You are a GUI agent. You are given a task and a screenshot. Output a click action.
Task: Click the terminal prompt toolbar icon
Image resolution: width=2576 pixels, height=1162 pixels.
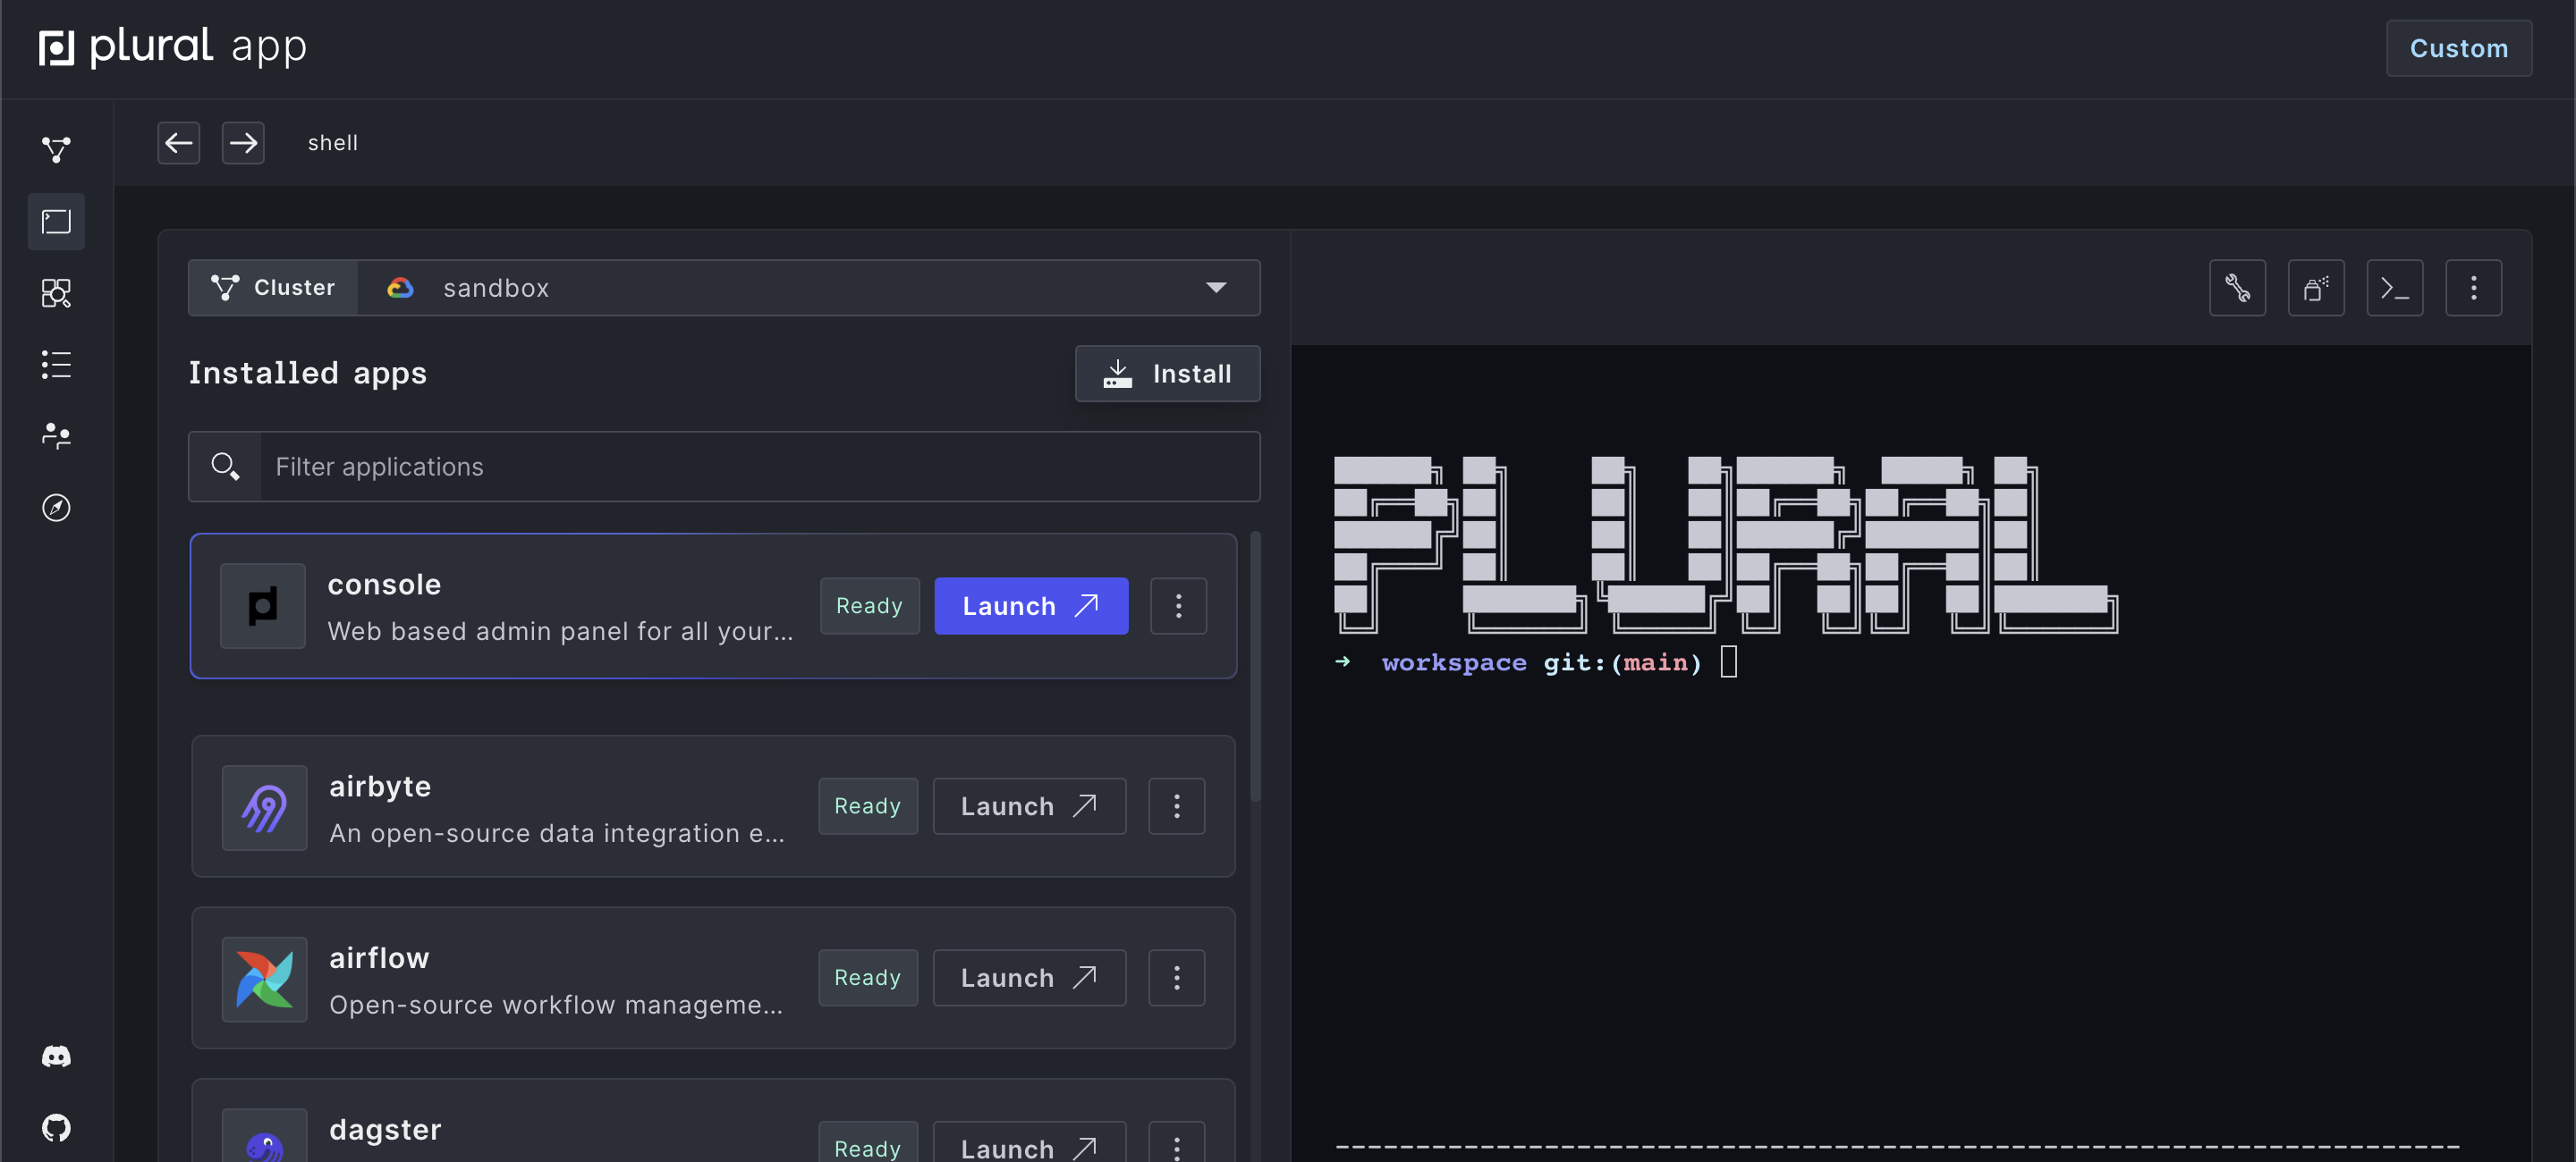point(2394,289)
